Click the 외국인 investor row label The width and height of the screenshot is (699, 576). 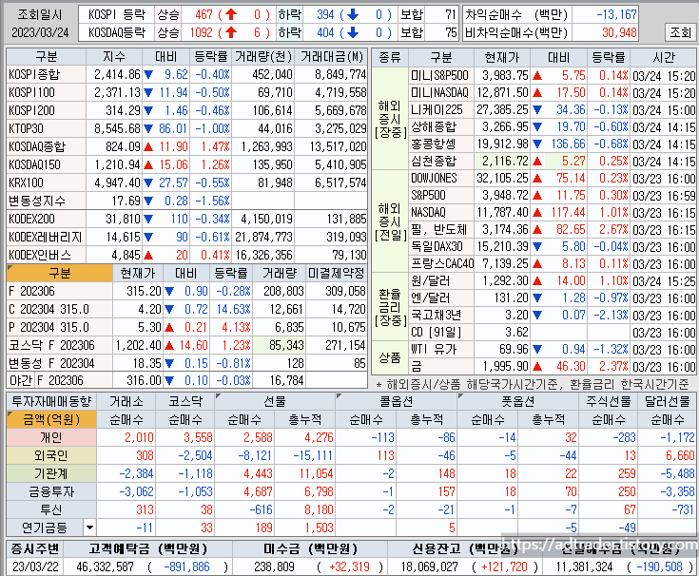[x=51, y=455]
